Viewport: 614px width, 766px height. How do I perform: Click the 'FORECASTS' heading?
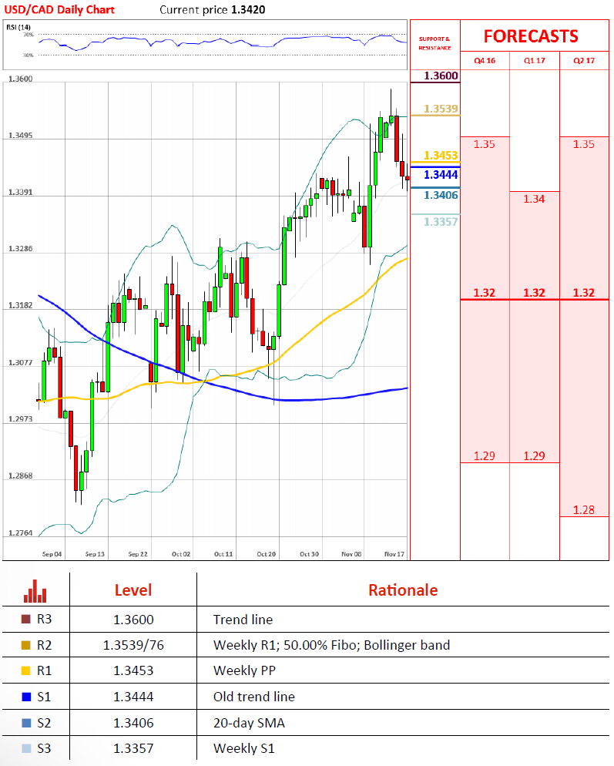point(531,36)
